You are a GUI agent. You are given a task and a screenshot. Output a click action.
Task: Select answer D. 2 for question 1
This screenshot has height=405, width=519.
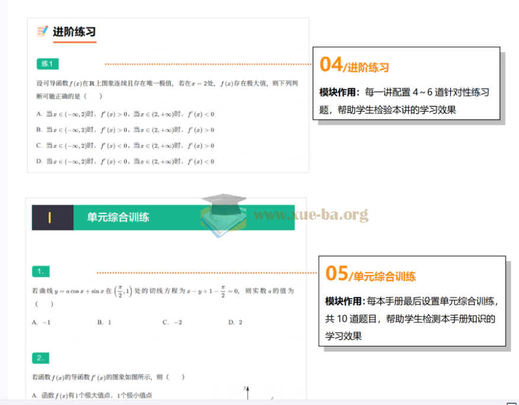[x=235, y=322]
